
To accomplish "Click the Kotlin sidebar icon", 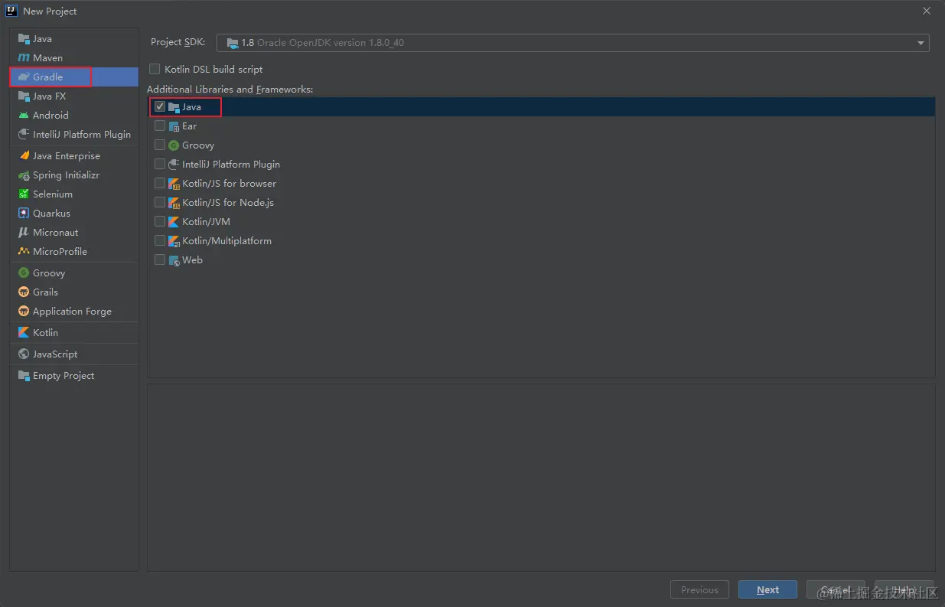I will (x=24, y=333).
